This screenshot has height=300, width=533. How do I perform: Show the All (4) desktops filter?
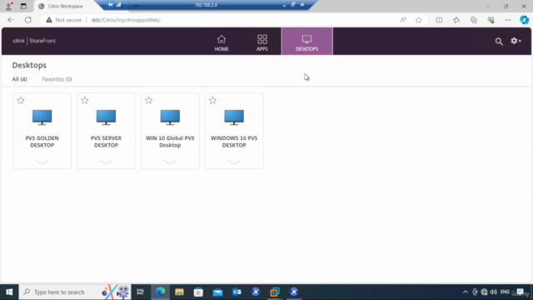point(19,79)
